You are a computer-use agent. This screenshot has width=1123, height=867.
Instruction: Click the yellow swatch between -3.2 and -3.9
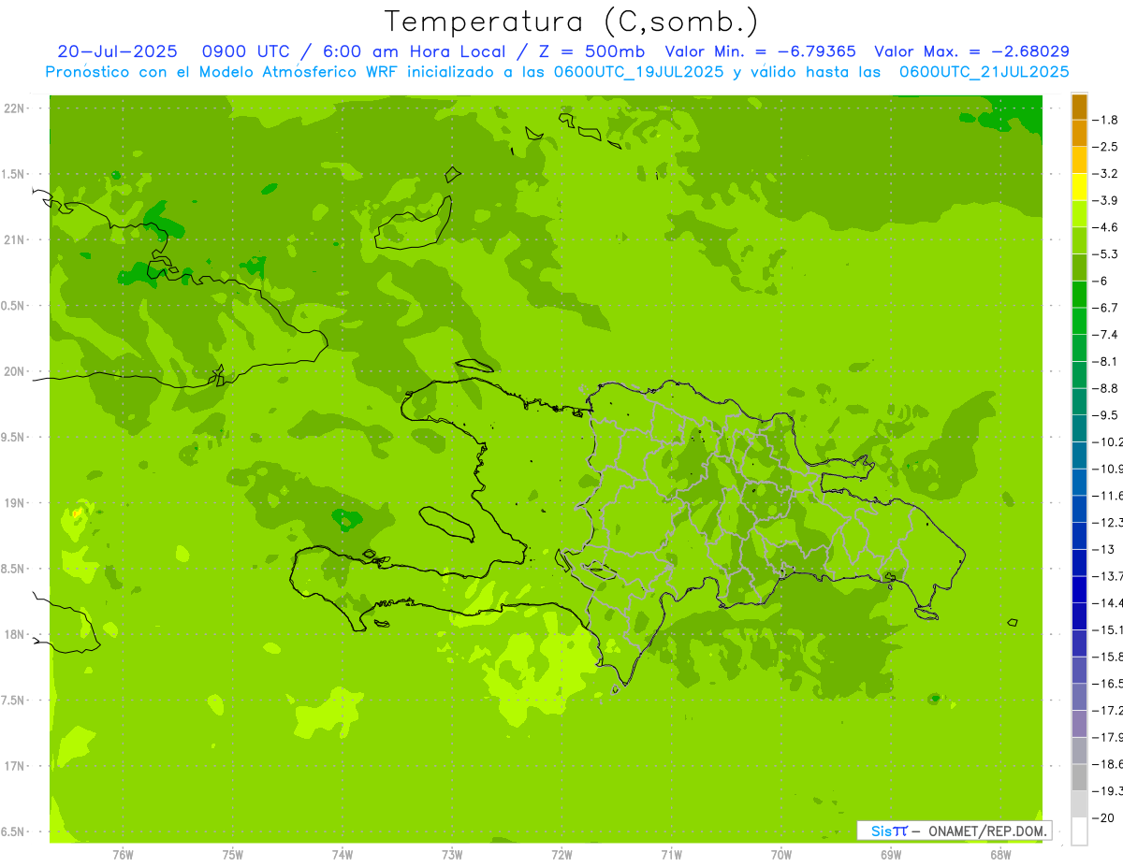1079,187
